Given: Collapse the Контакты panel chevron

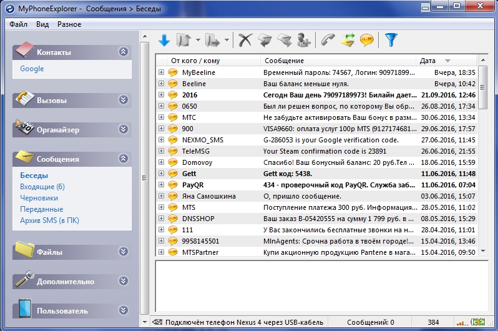Looking at the screenshot, I should point(123,51).
